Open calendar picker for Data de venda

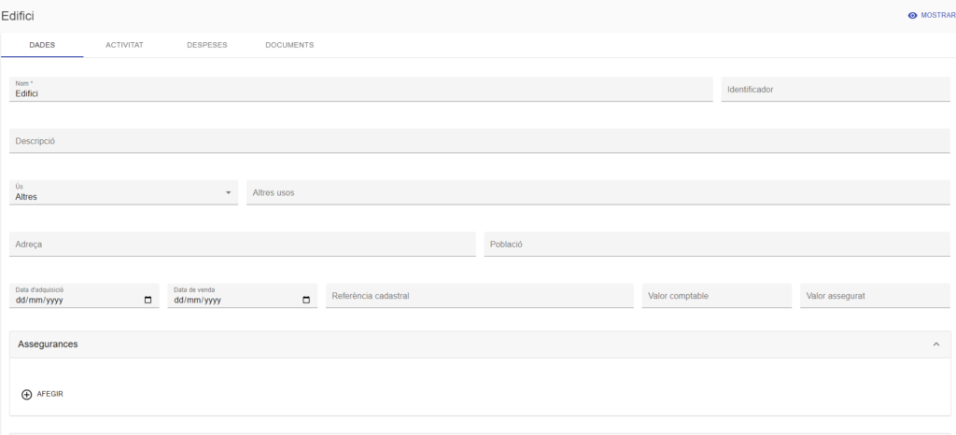(x=307, y=300)
